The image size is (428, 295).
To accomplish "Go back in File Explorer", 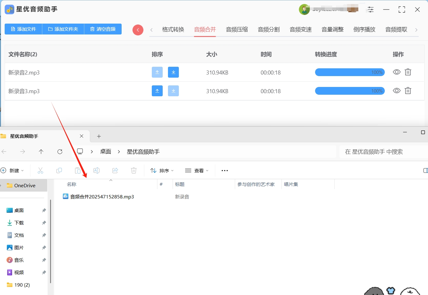I will point(4,152).
